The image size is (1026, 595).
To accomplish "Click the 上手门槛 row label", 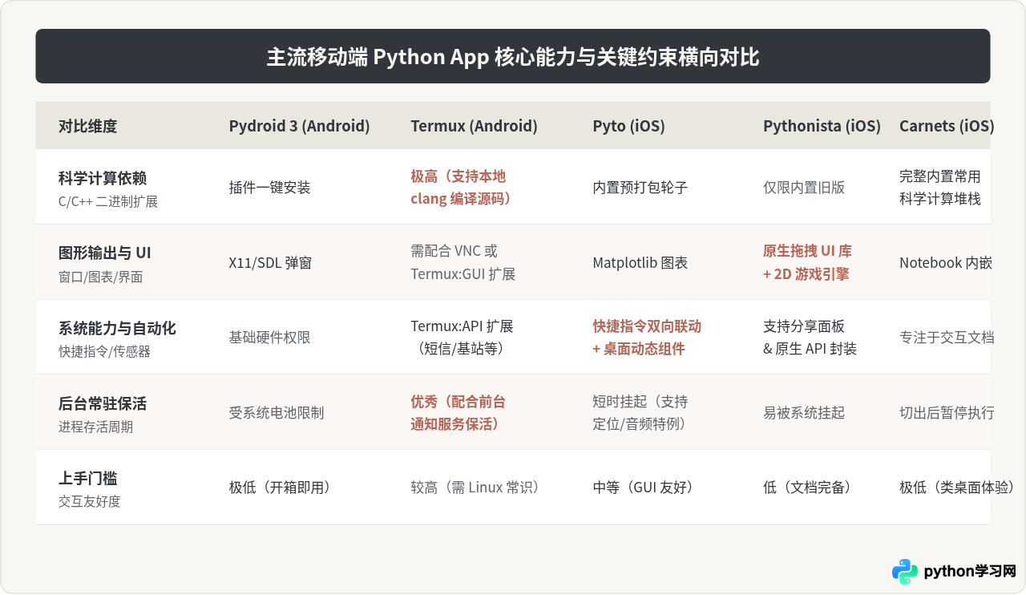I will 87,479.
